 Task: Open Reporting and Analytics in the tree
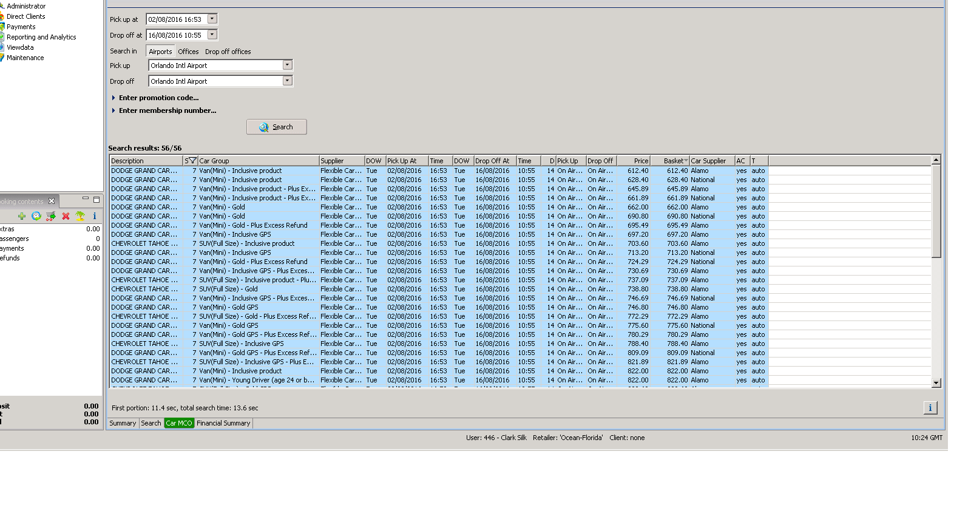pyautogui.click(x=41, y=37)
